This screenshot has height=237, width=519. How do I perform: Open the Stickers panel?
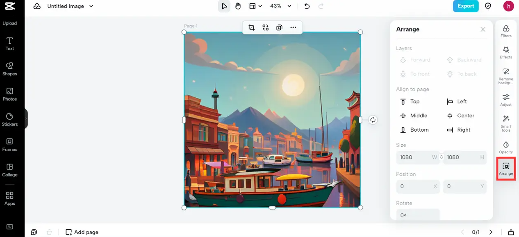coord(10,120)
